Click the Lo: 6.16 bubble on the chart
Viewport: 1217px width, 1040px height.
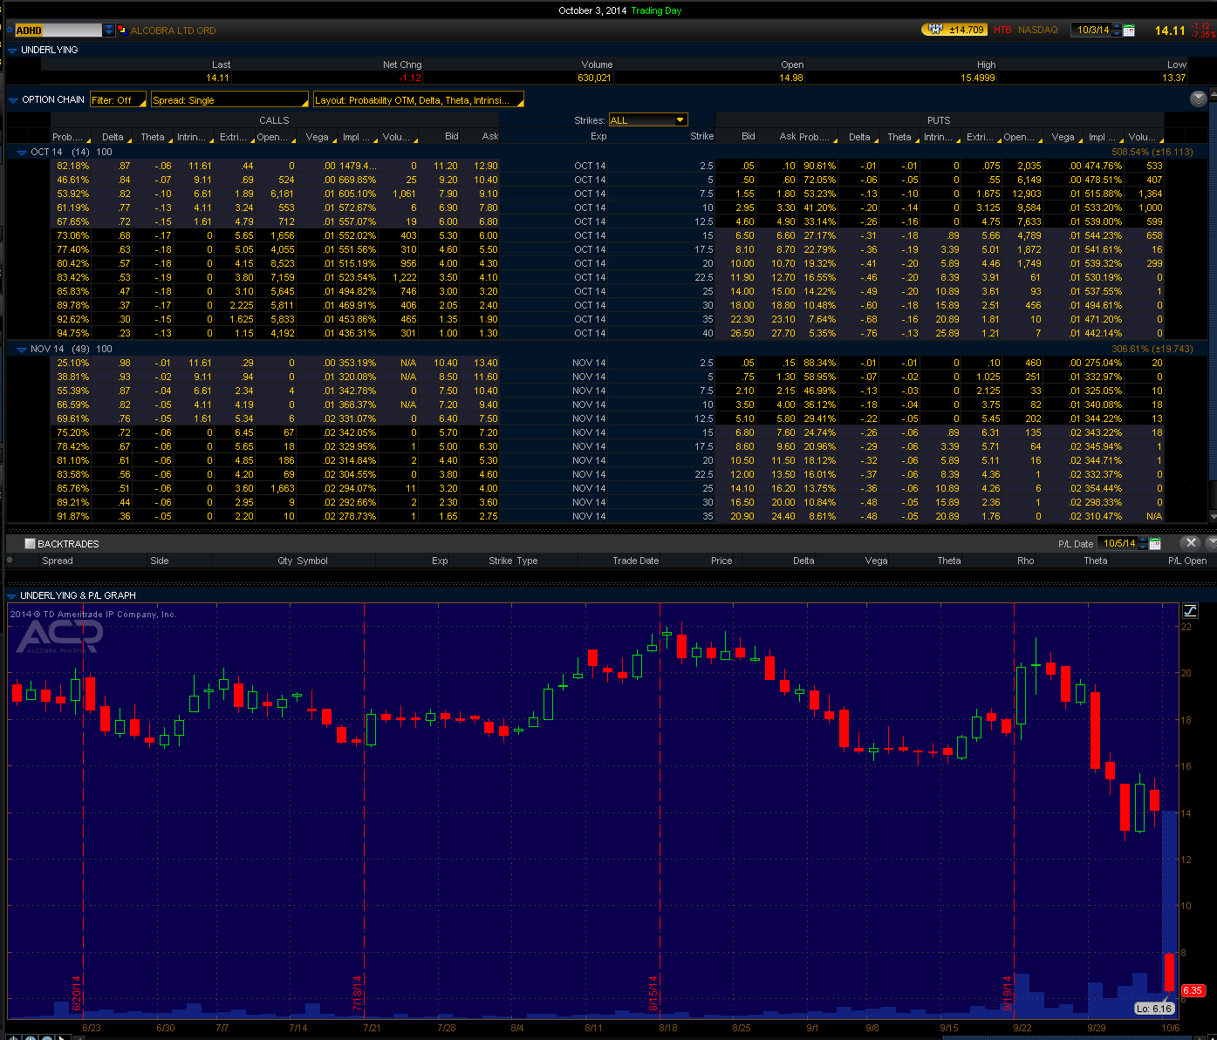coord(1153,1009)
